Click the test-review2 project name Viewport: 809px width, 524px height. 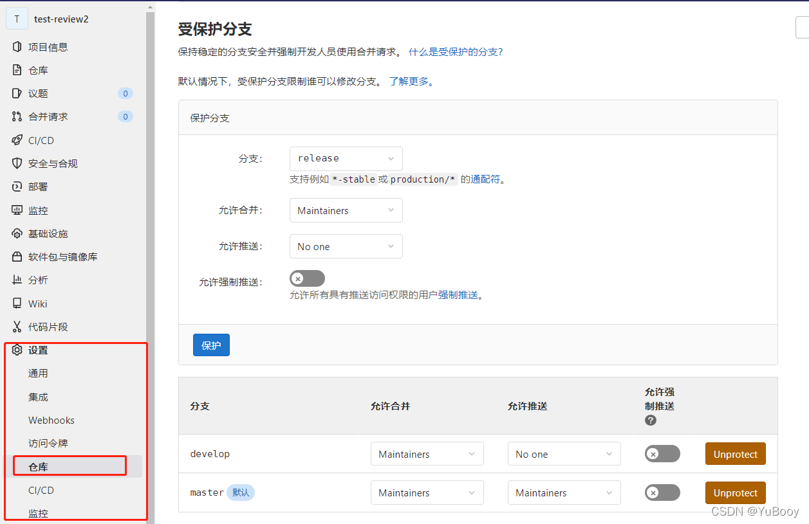click(61, 19)
